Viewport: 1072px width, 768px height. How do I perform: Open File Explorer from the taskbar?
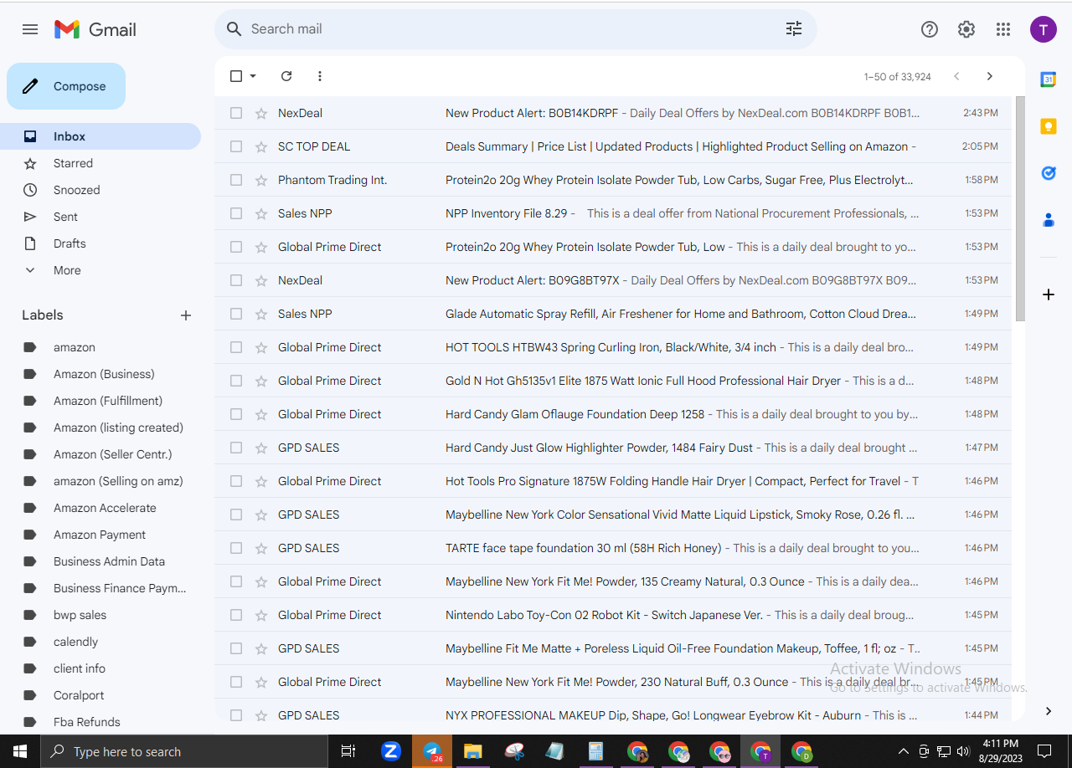[473, 751]
